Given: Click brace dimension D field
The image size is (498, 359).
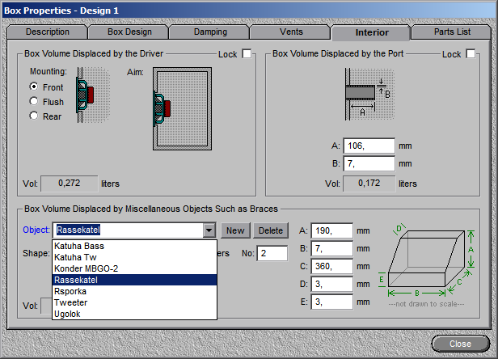Looking at the screenshot, I should tap(332, 284).
